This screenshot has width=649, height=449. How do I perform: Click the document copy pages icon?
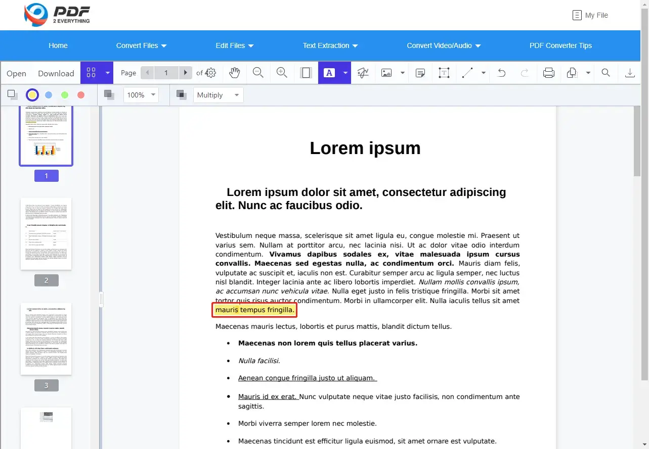point(572,73)
